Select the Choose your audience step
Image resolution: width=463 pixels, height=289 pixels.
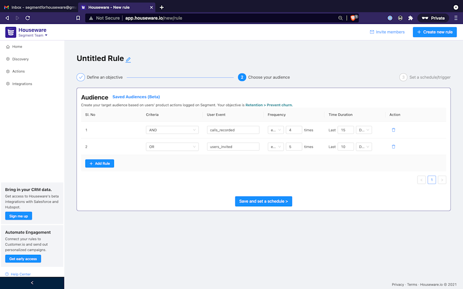coord(264,77)
